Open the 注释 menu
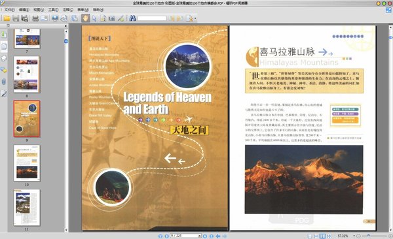Viewport: 393px width, 239px height. point(68,10)
